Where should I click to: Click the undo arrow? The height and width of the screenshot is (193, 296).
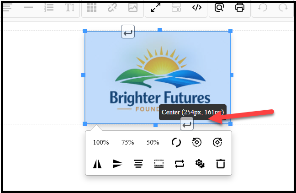pos(263,8)
